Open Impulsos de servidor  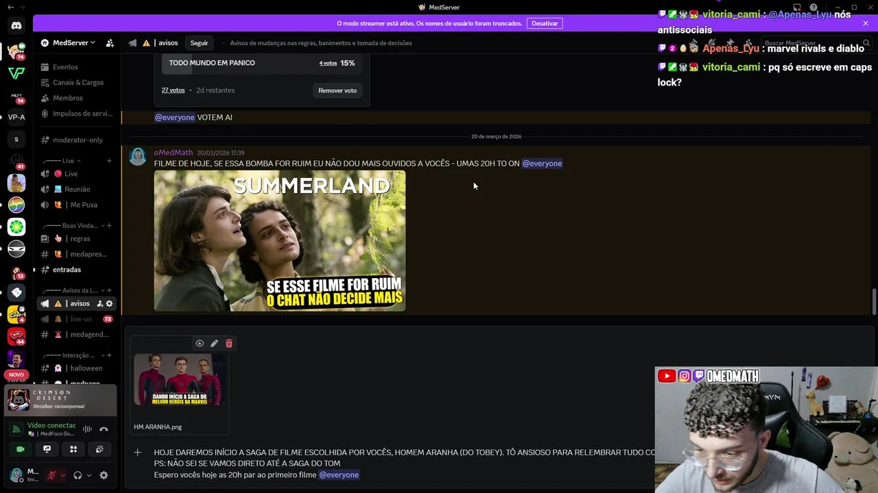coord(75,114)
